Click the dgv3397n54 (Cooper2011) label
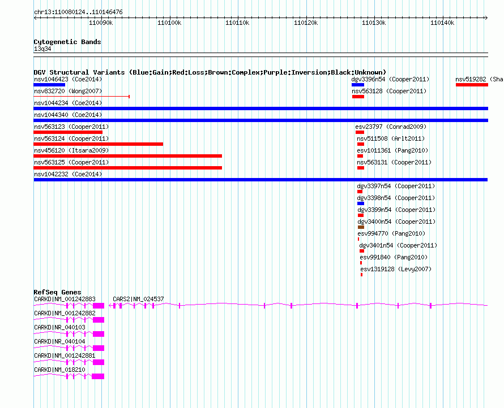This screenshot has height=408, width=504. click(x=396, y=186)
